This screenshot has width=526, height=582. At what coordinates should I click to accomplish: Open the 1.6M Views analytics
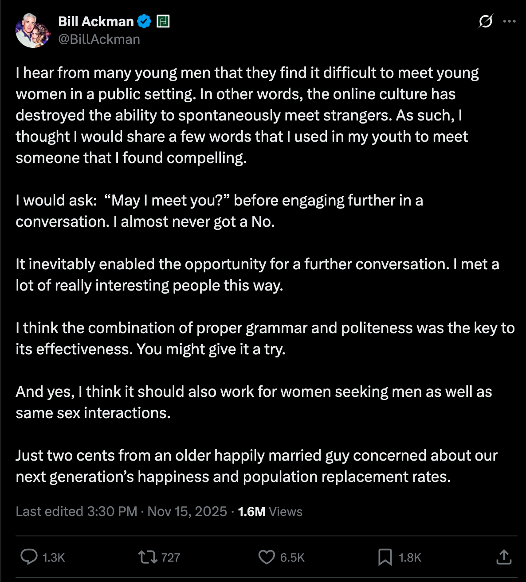[x=270, y=512]
